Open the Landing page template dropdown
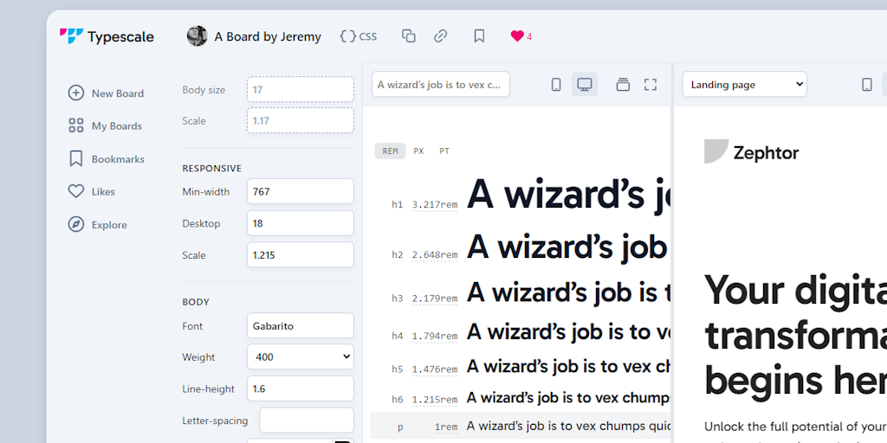 (744, 84)
